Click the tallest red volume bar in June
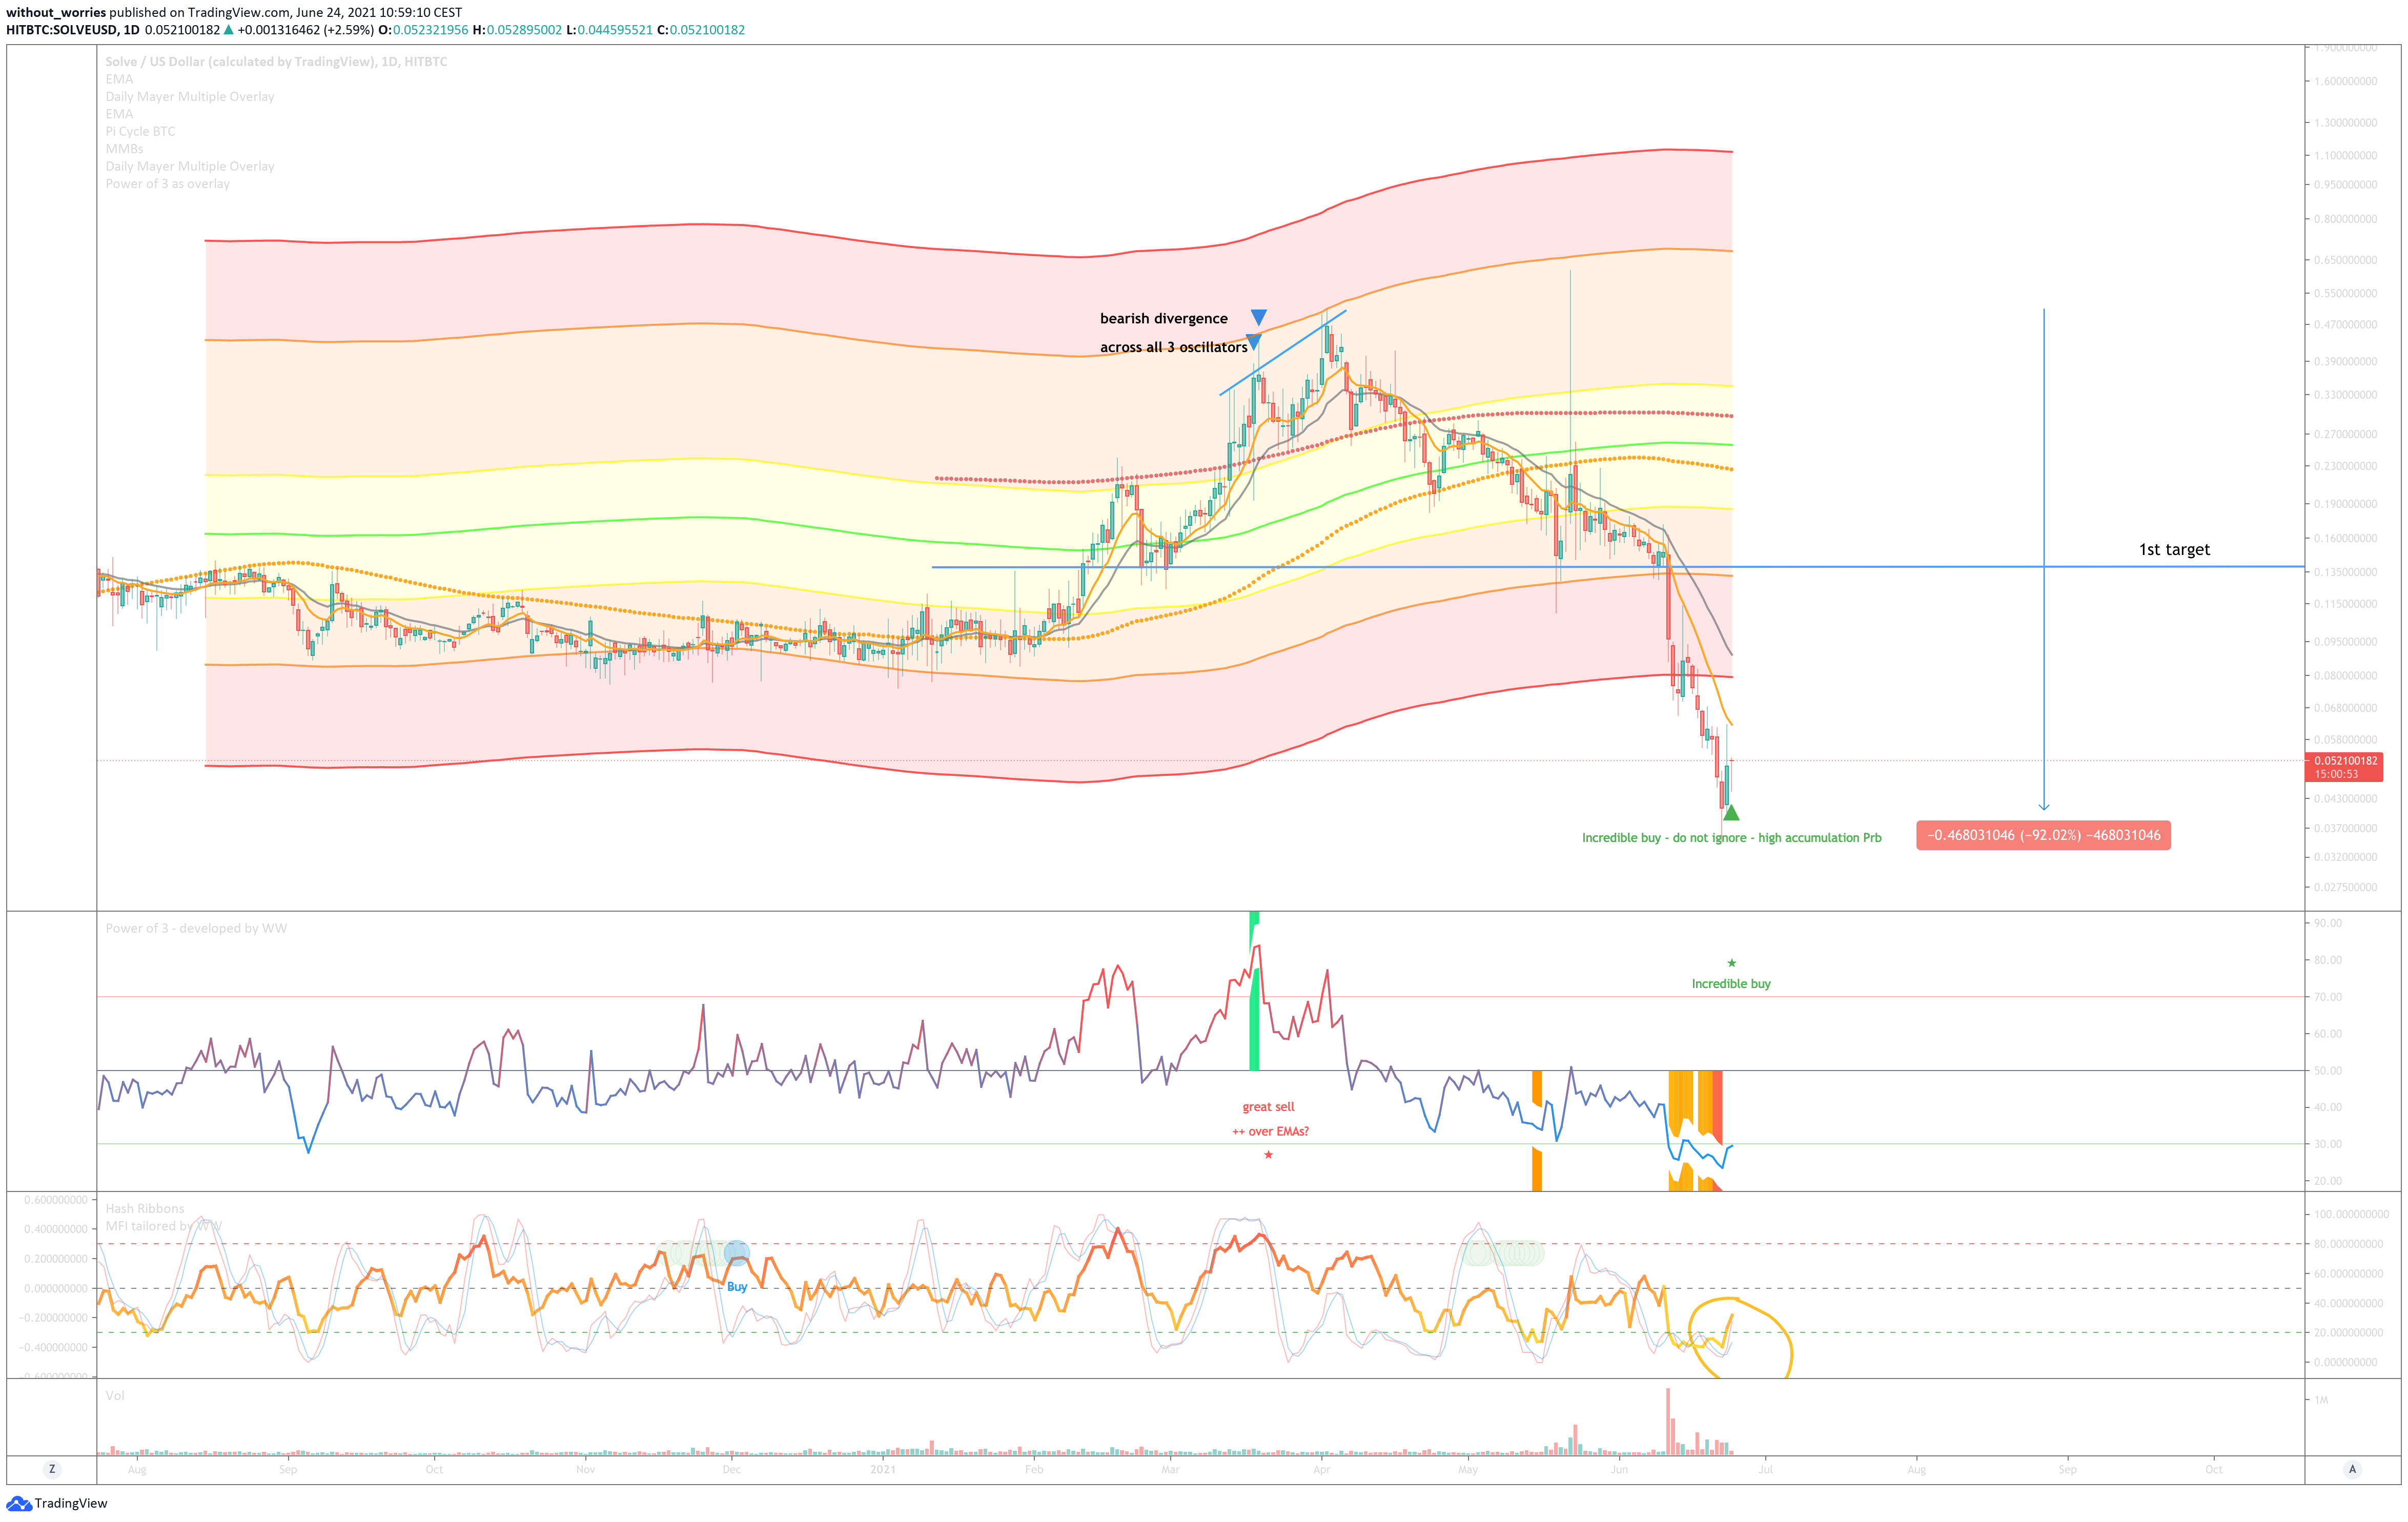 1668,1421
